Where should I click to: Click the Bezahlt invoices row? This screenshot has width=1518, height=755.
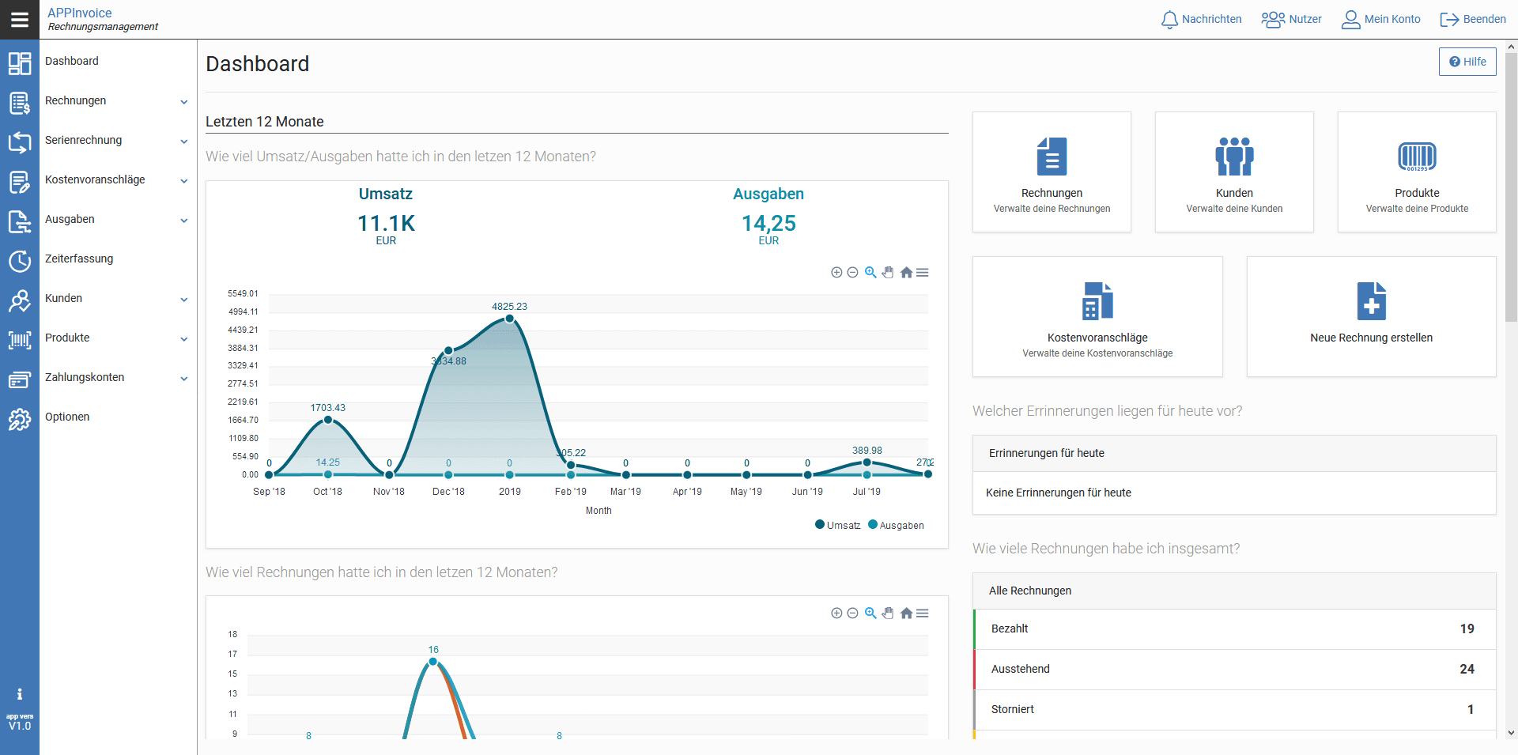(1234, 629)
